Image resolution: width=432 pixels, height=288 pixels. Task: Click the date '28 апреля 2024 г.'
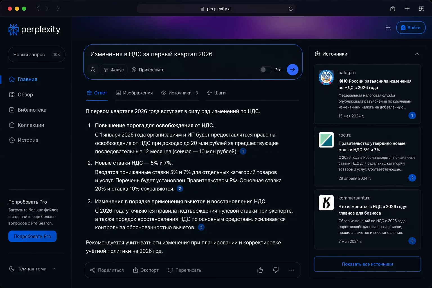pos(355,178)
